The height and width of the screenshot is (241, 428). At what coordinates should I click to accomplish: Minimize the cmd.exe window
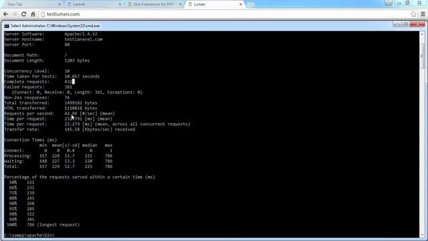397,24
